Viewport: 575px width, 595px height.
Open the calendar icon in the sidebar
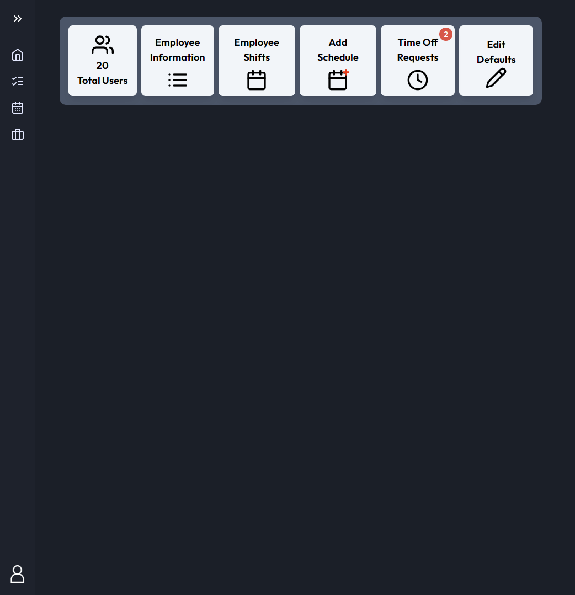(x=17, y=108)
